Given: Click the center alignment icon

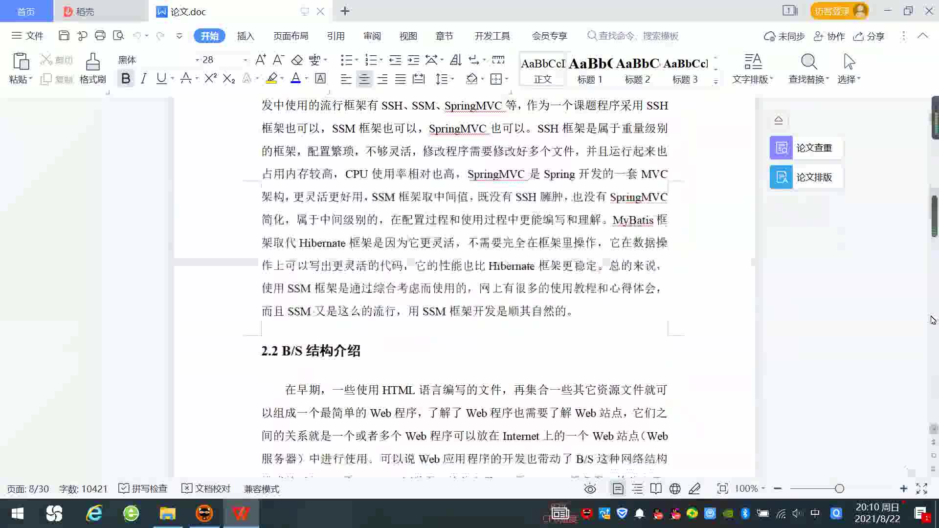Looking at the screenshot, I should (x=364, y=79).
